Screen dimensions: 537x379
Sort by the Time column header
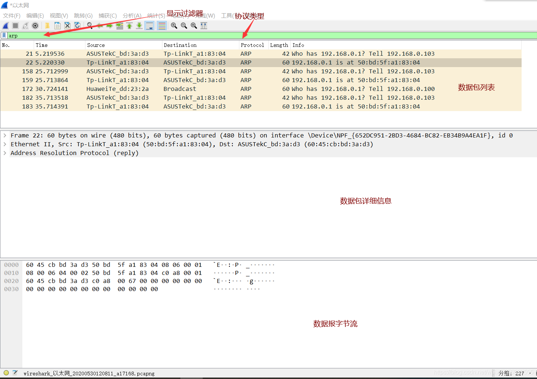pyautogui.click(x=60, y=45)
